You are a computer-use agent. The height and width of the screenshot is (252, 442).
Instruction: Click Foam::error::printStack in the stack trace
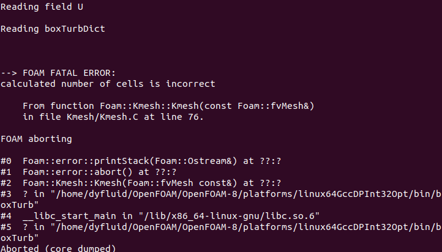click(81, 161)
